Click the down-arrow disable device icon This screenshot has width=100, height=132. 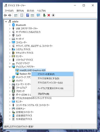53,15
